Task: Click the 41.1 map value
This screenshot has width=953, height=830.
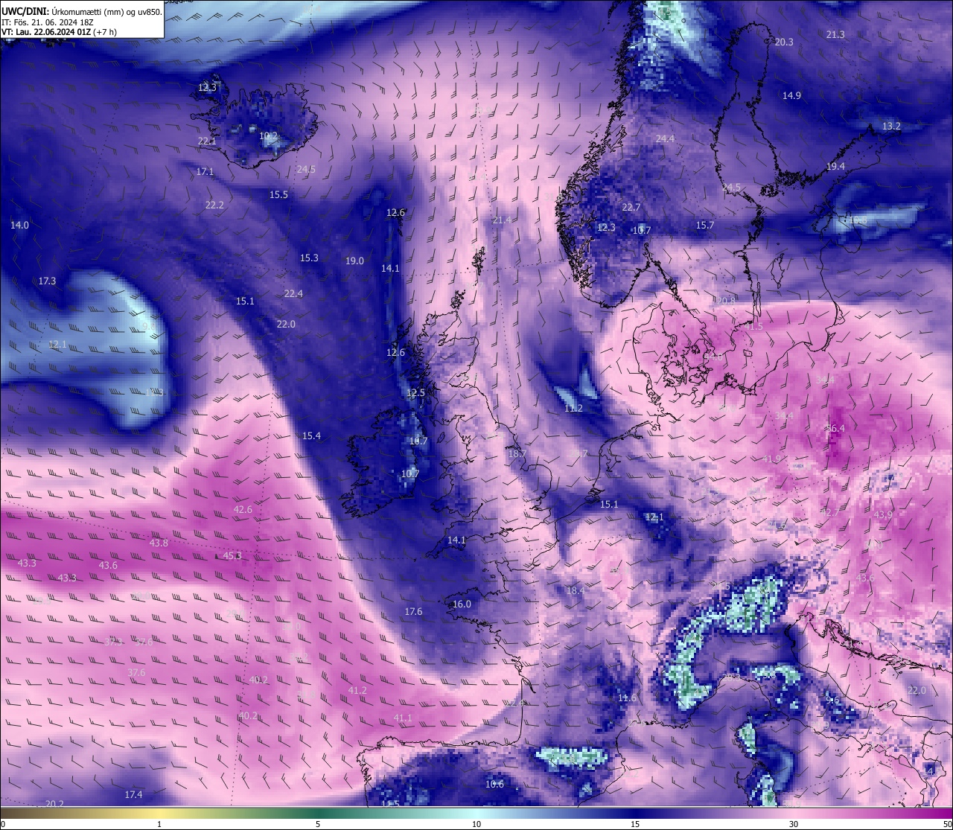Action: [x=403, y=718]
